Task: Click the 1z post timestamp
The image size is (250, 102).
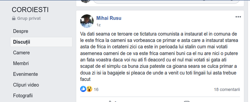Action: click(98, 25)
